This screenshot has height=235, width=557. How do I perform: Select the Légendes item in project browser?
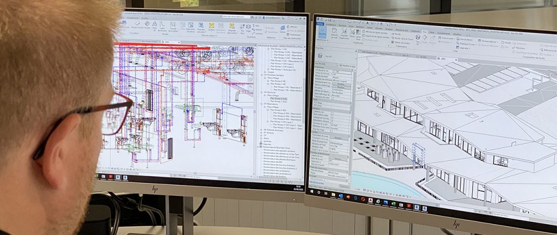pos(266,144)
